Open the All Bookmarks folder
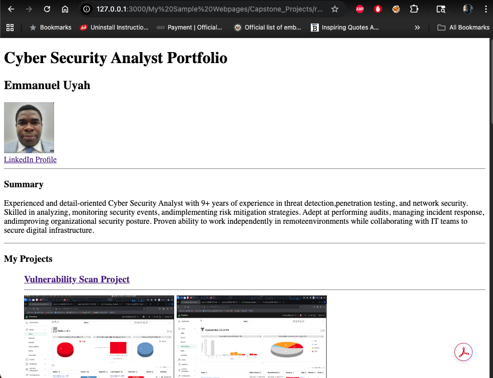Screen dimensions: 493x378 [x=463, y=28]
